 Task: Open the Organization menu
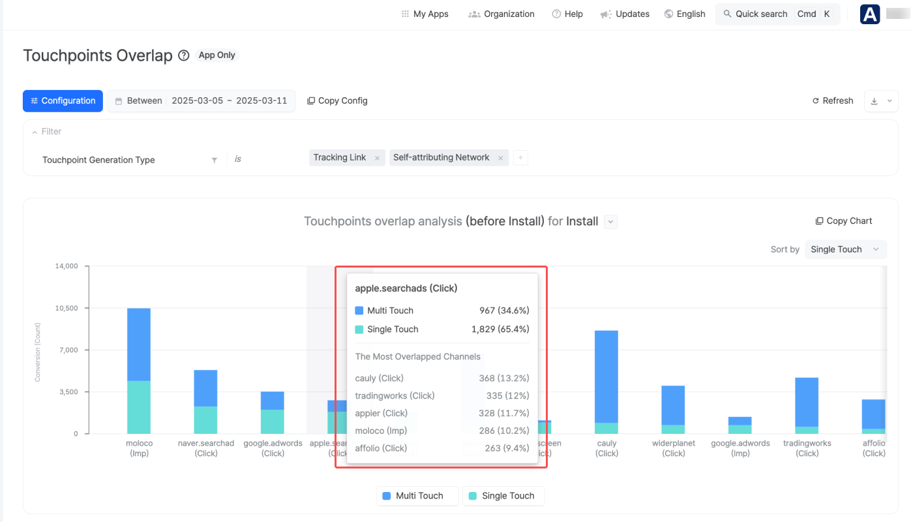[x=501, y=14]
